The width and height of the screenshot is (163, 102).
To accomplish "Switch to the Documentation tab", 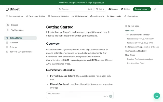I will point(14,16).
